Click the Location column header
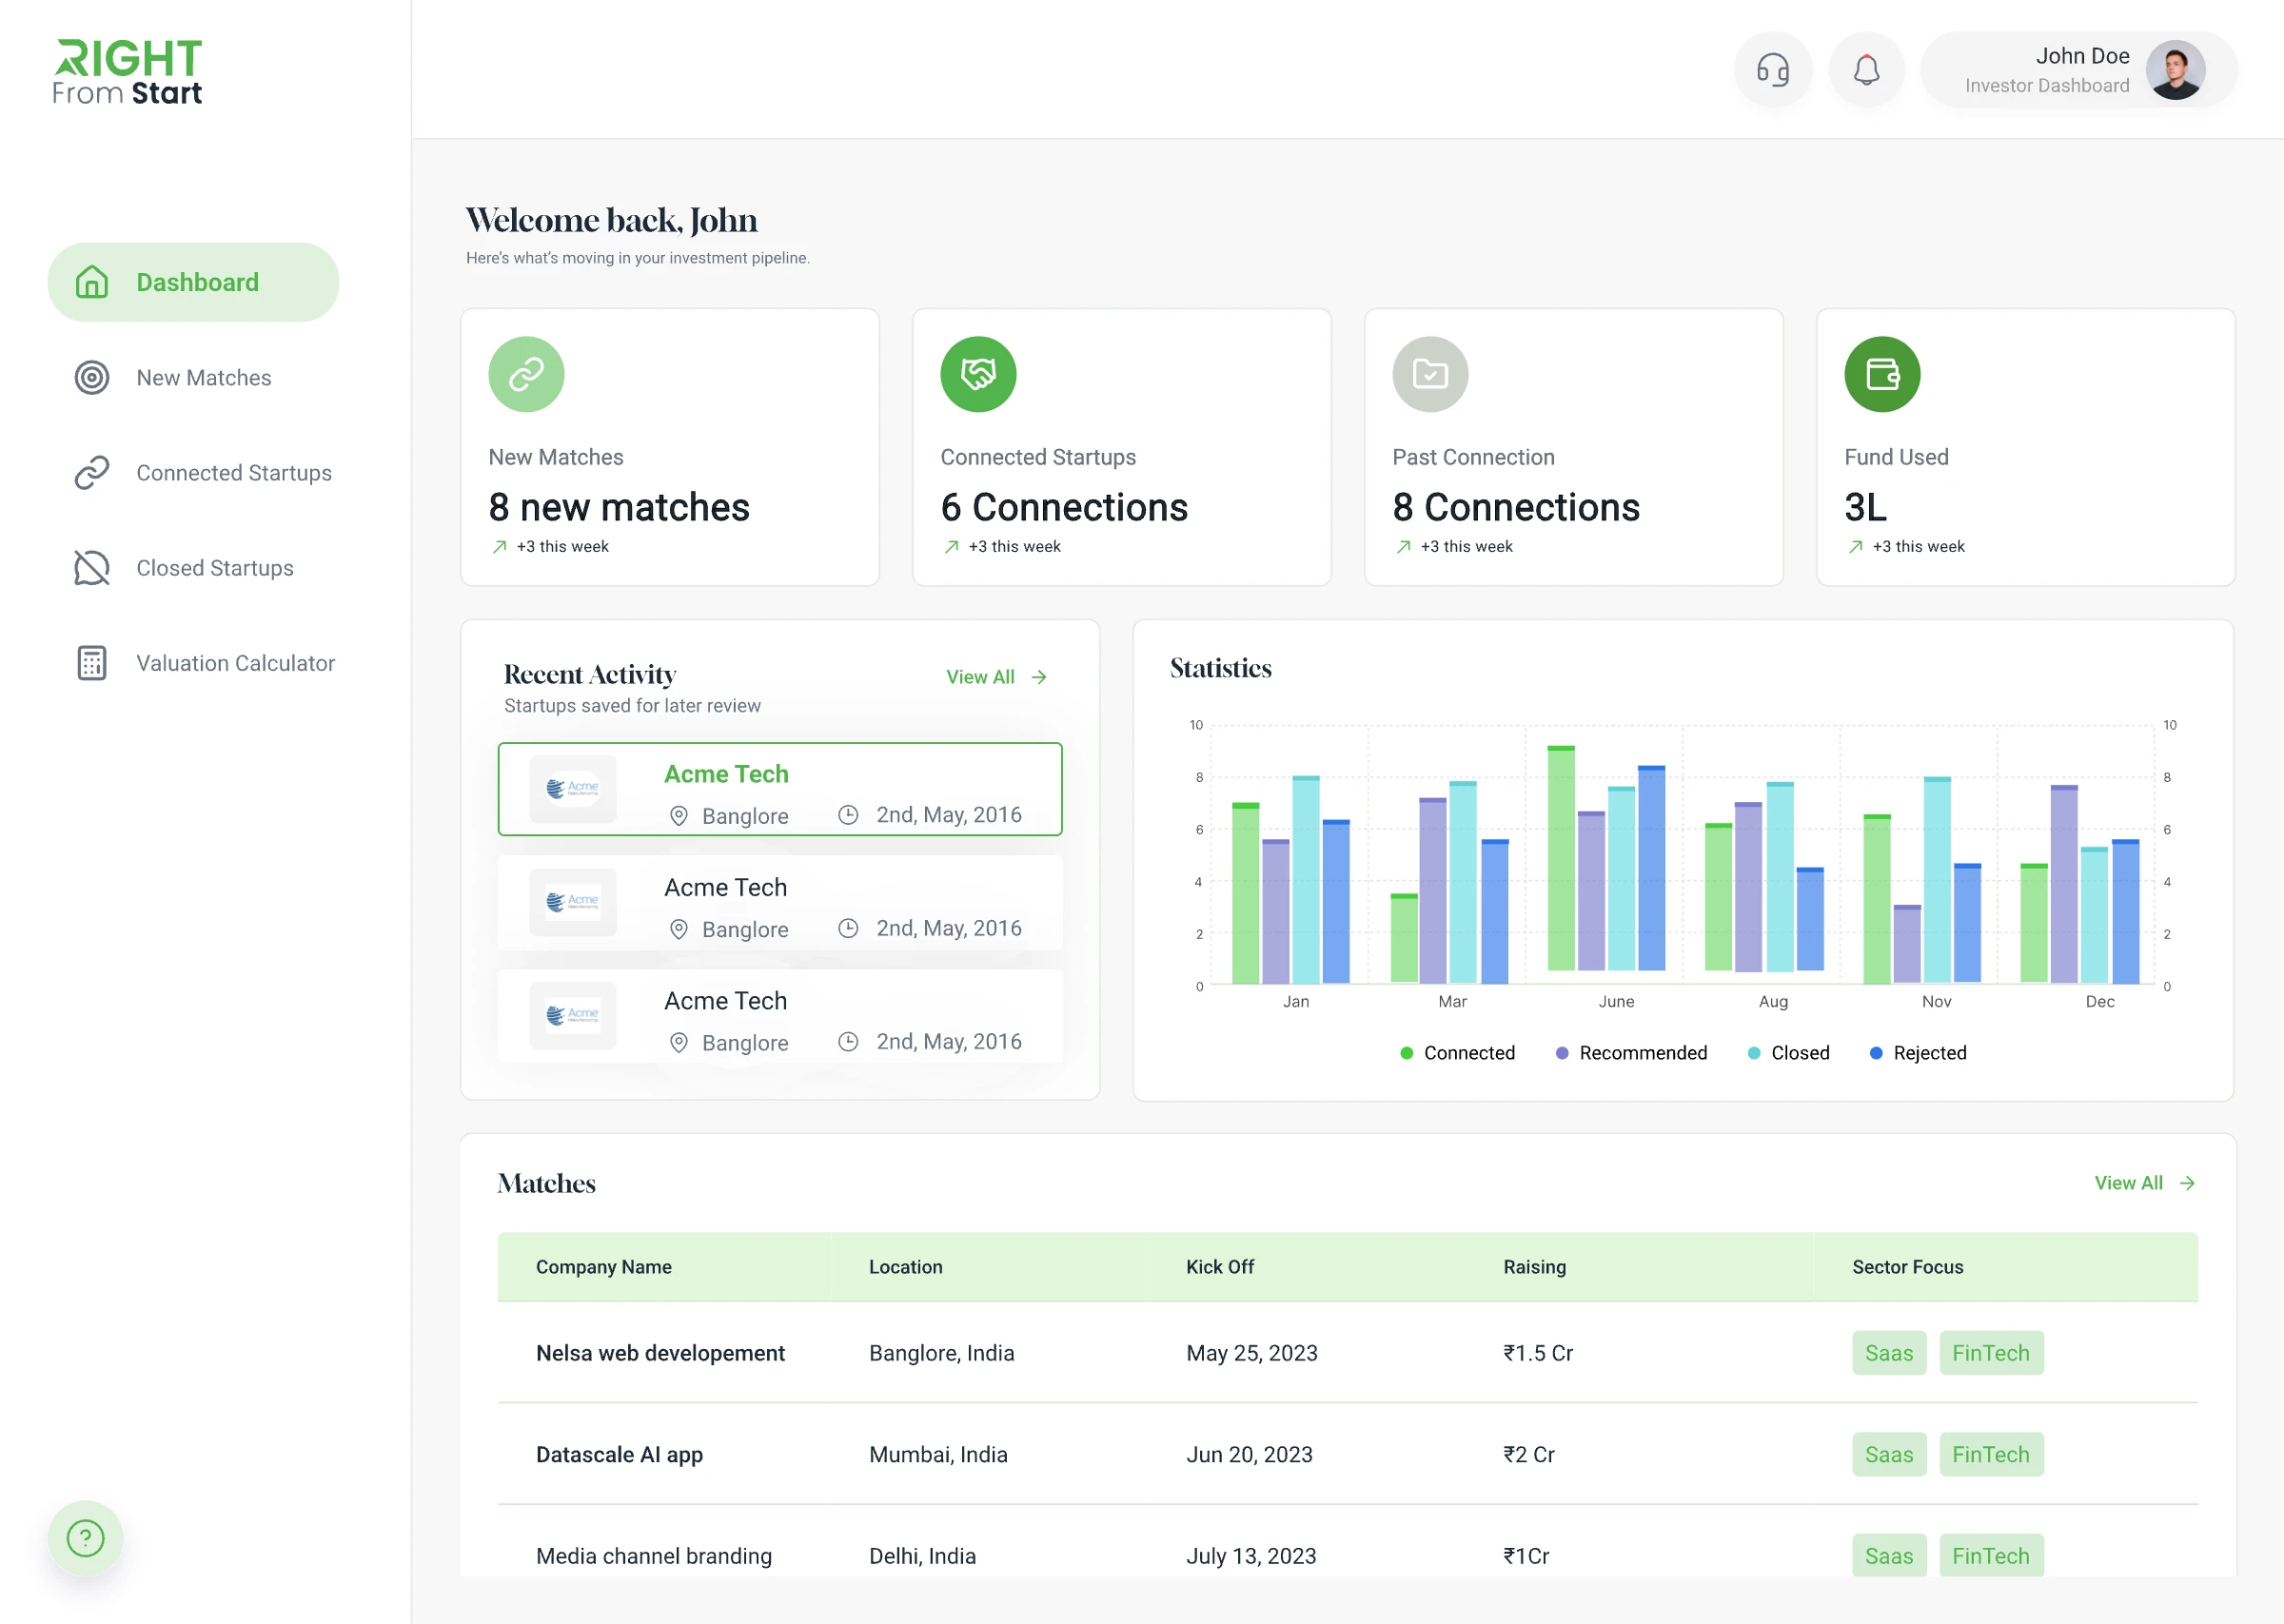The height and width of the screenshot is (1624, 2284). 906,1267
